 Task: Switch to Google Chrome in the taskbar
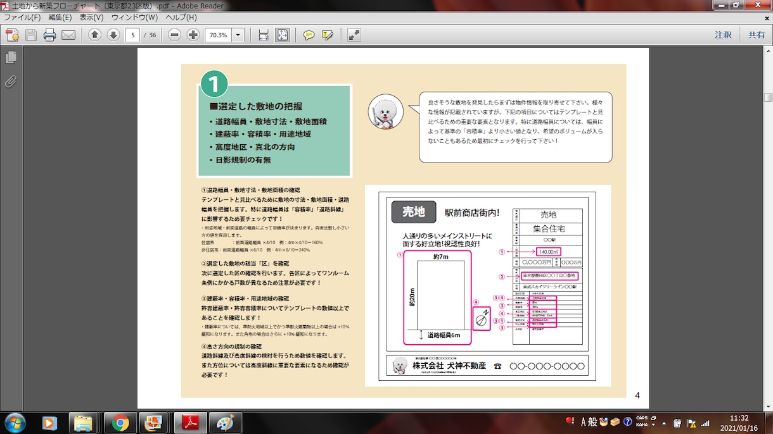120,423
